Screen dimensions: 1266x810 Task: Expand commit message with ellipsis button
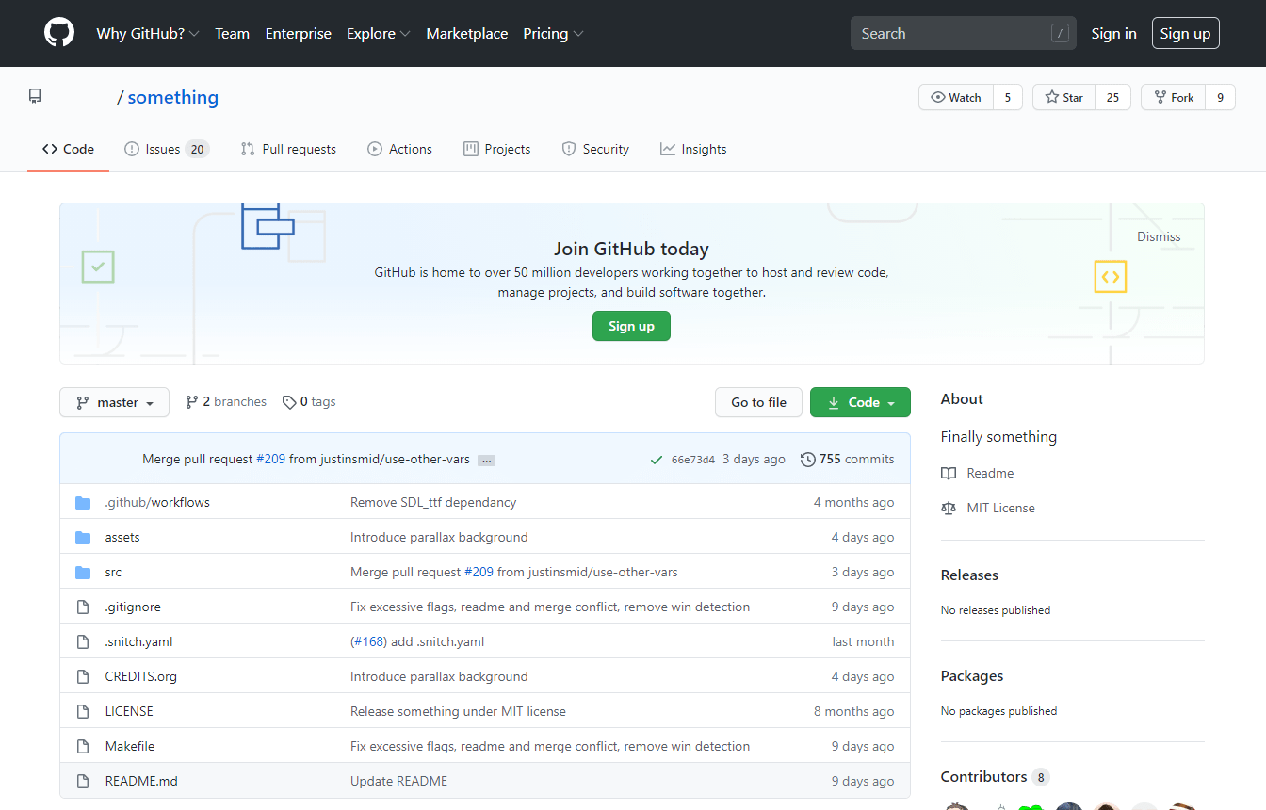[x=486, y=461]
